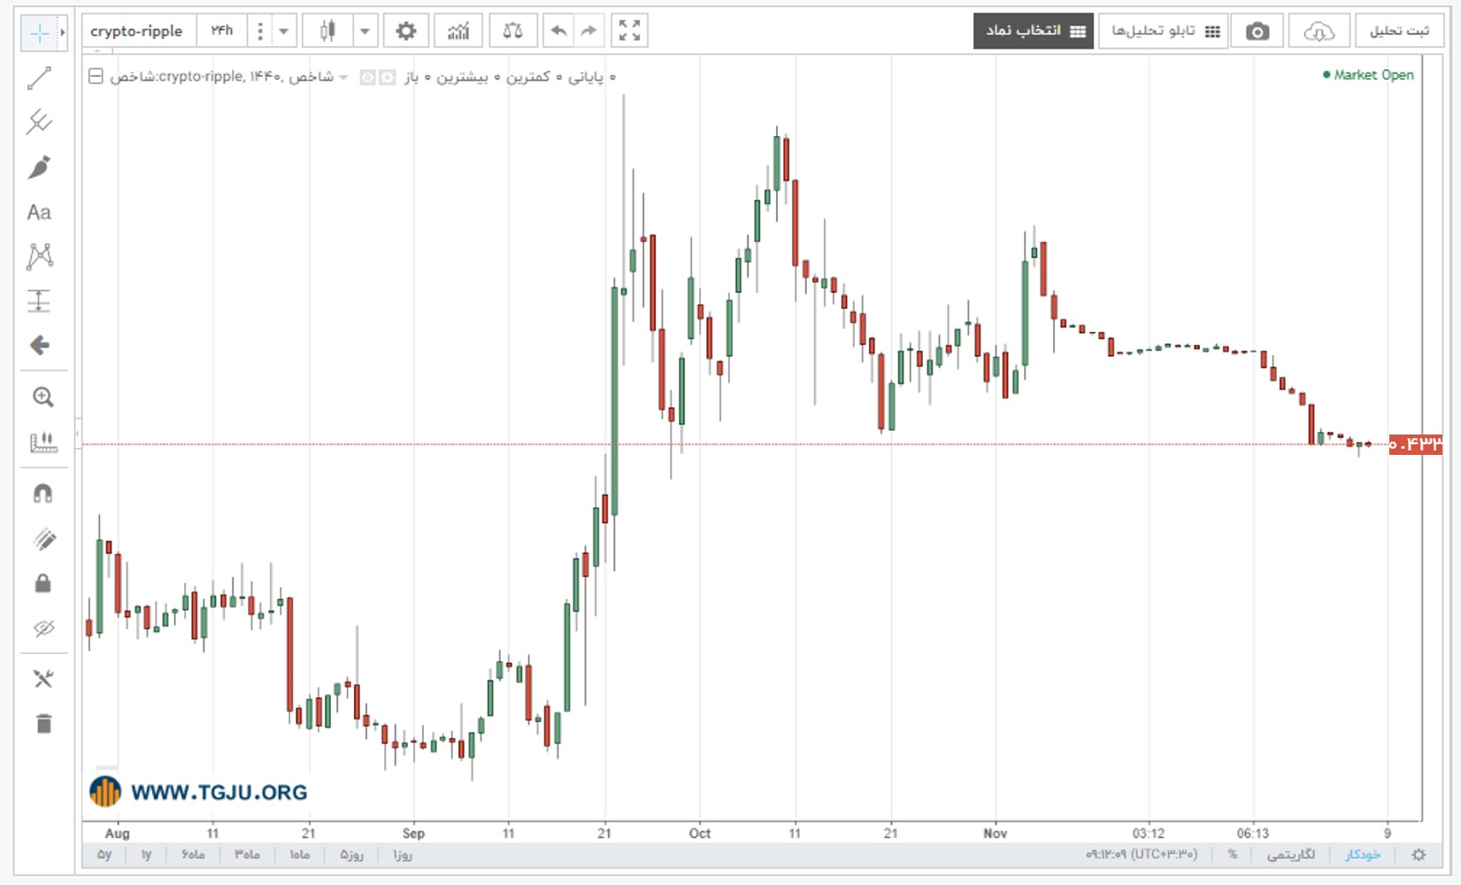Viewport: 1461px width, 885px height.
Task: Open the indicators panel icon
Action: (458, 31)
